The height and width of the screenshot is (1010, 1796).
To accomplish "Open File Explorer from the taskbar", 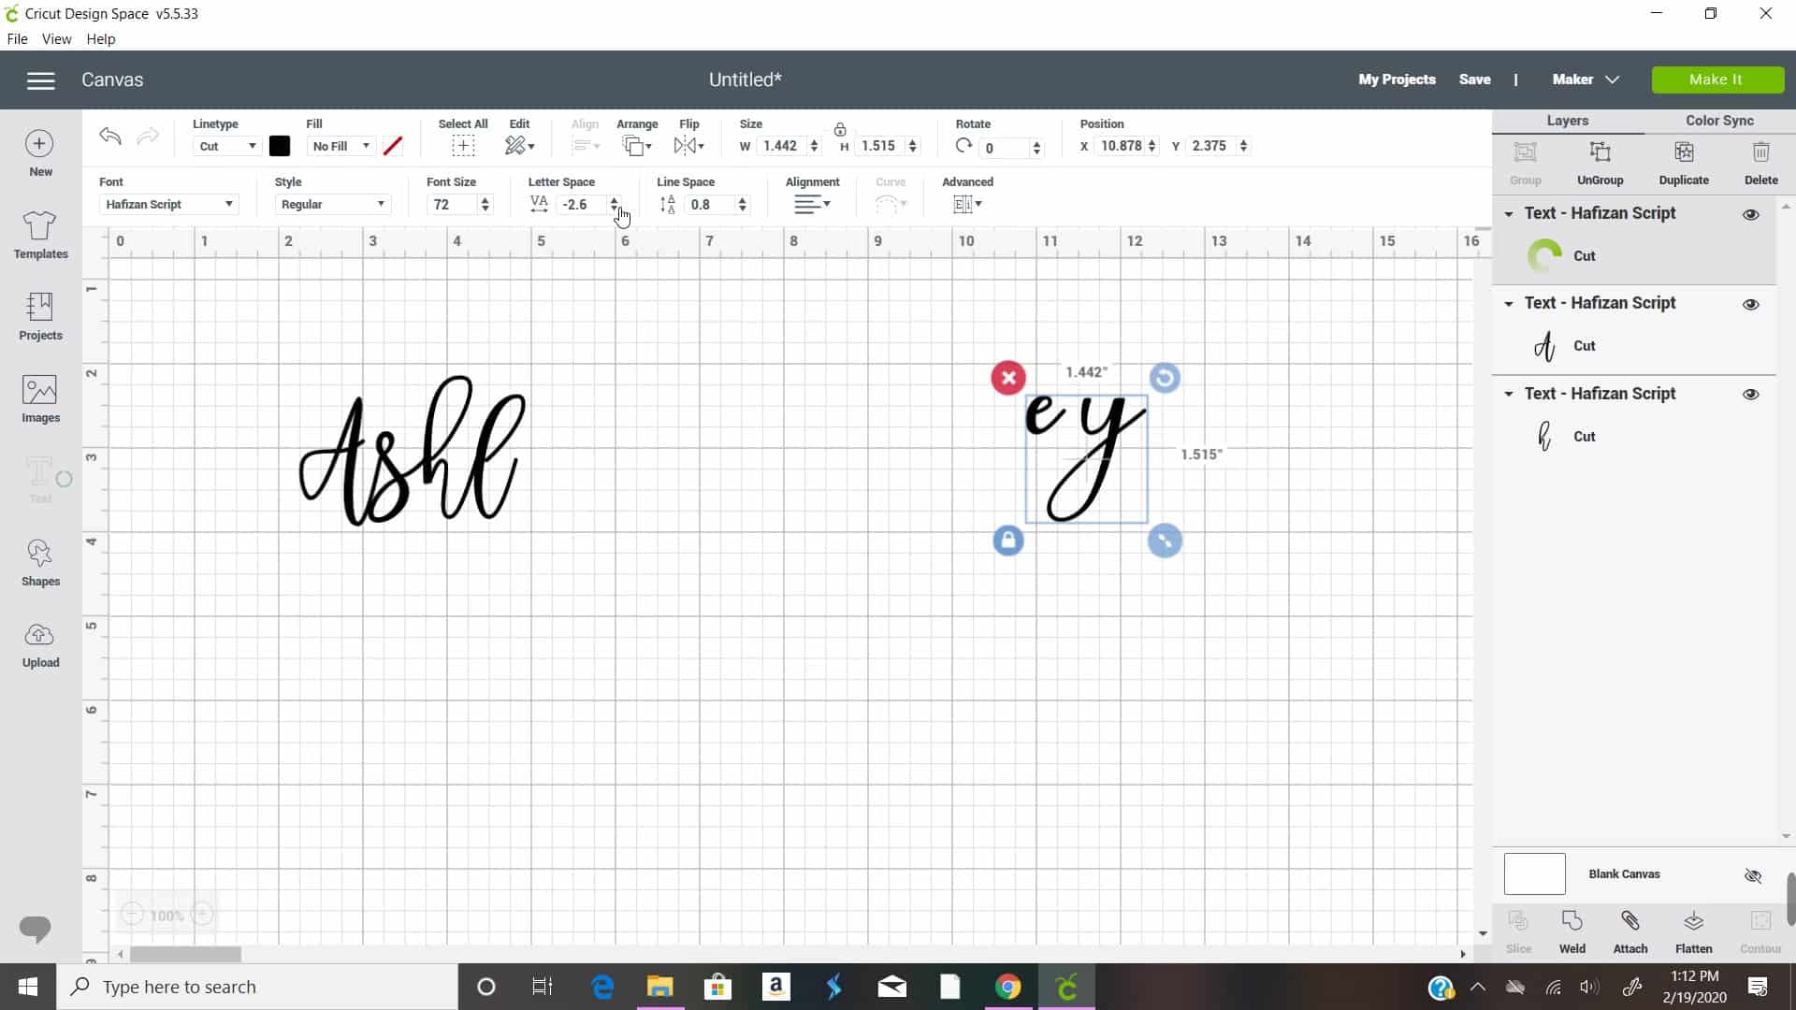I will (659, 987).
